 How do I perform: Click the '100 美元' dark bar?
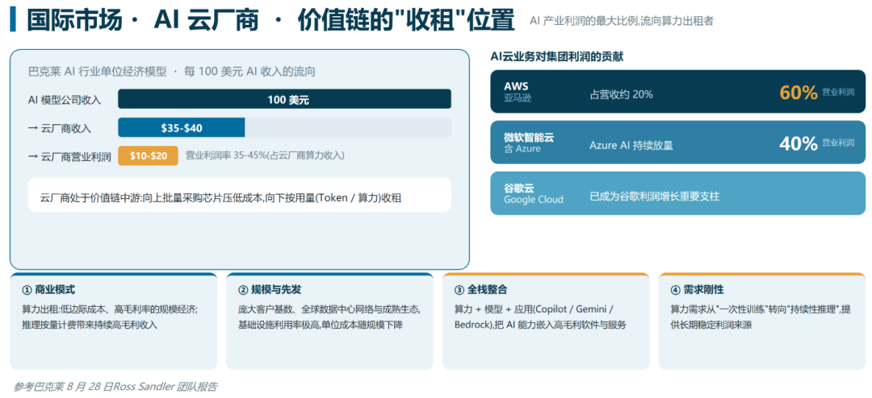284,99
